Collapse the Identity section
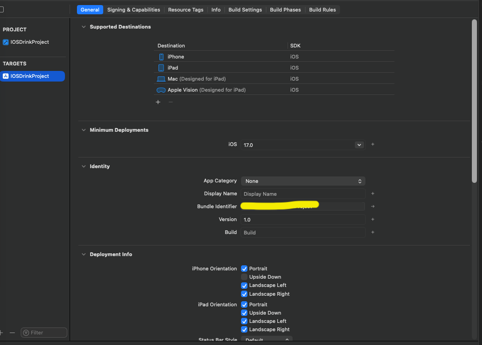The width and height of the screenshot is (482, 345). point(83,166)
